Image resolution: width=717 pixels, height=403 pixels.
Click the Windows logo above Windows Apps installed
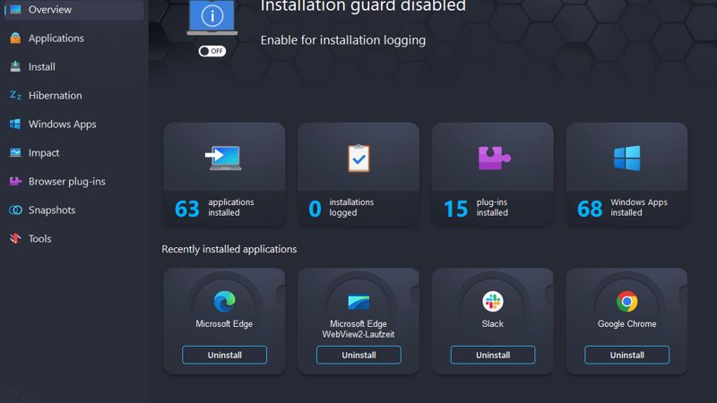click(626, 159)
